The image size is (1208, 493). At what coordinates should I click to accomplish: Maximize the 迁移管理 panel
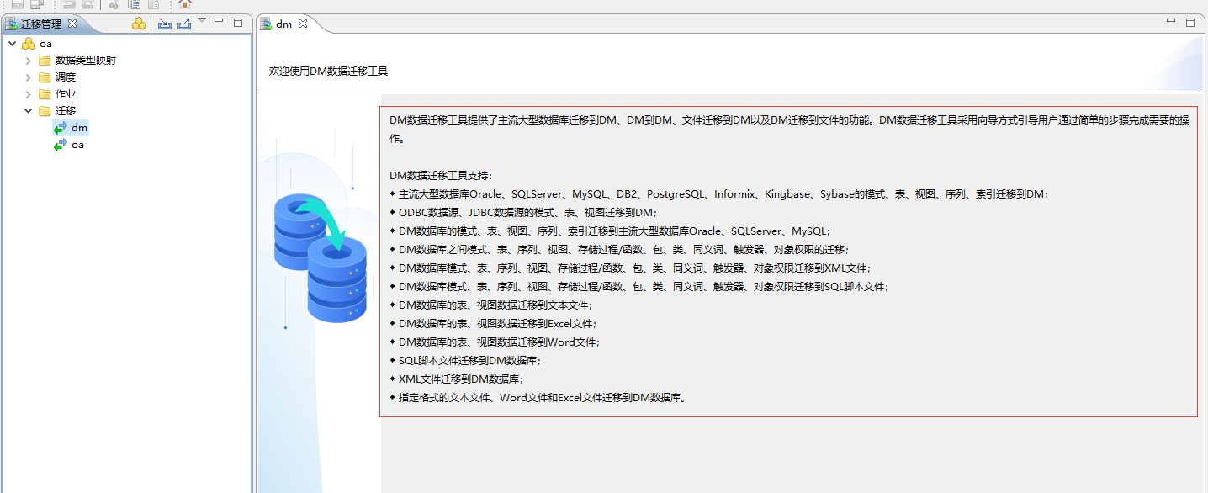coord(238,23)
